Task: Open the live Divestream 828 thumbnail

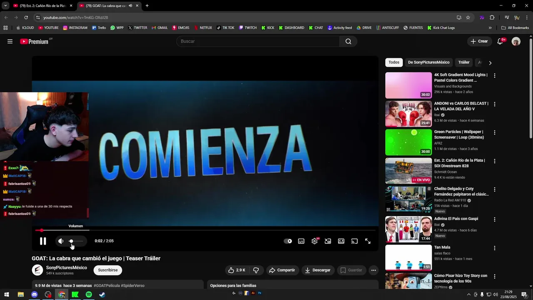Action: [x=408, y=170]
